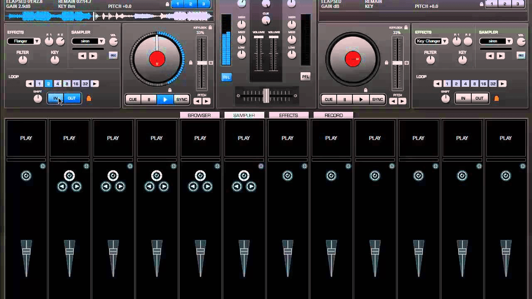This screenshot has width=532, height=299.
Task: Click the crossfader handle
Action: (x=266, y=95)
